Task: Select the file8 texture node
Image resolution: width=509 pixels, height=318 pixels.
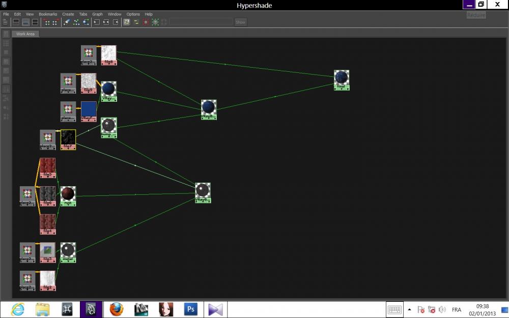Action: (x=109, y=55)
